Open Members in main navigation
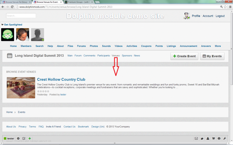The height and width of the screenshot is (145, 233). tap(26, 46)
